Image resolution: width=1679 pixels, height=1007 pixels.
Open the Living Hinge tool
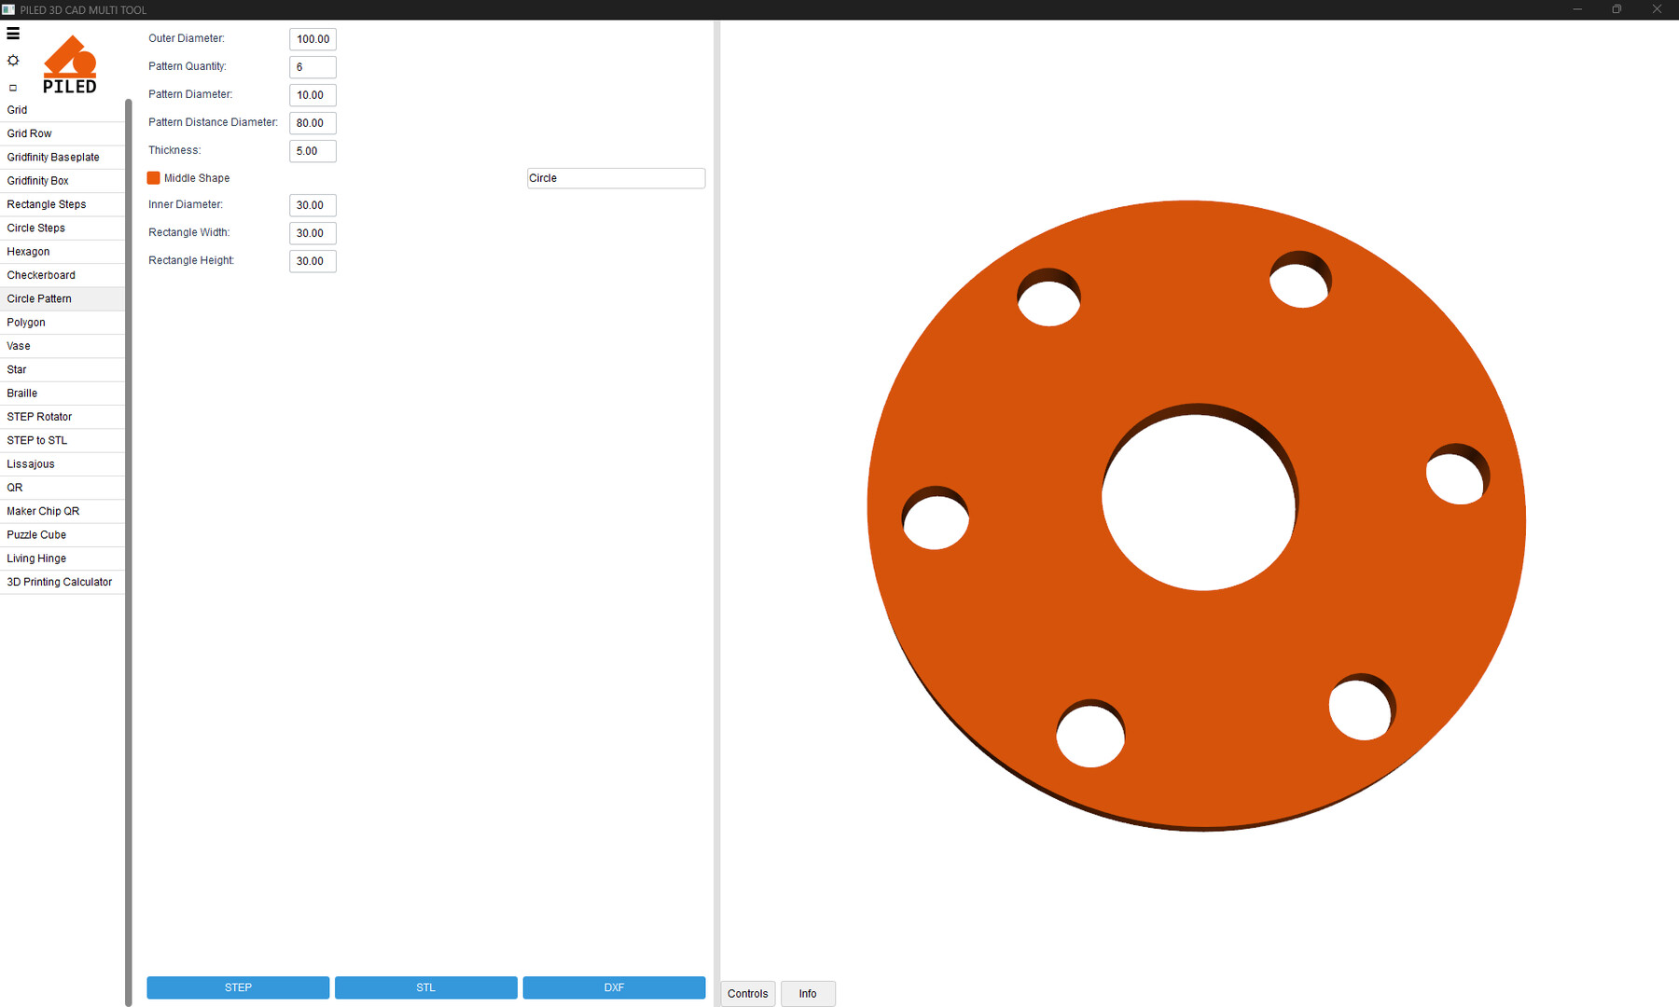[x=36, y=559]
